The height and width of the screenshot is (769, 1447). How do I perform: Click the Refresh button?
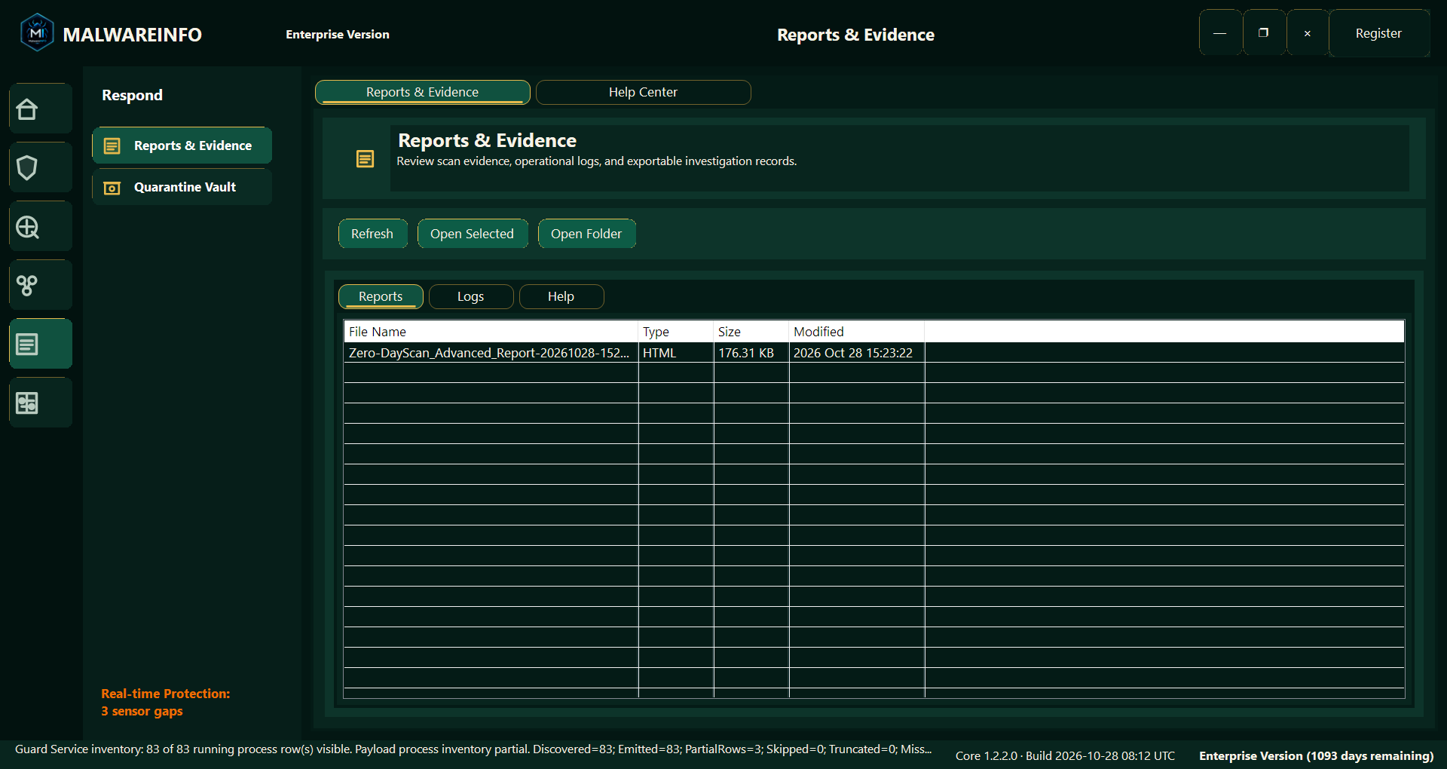(372, 234)
